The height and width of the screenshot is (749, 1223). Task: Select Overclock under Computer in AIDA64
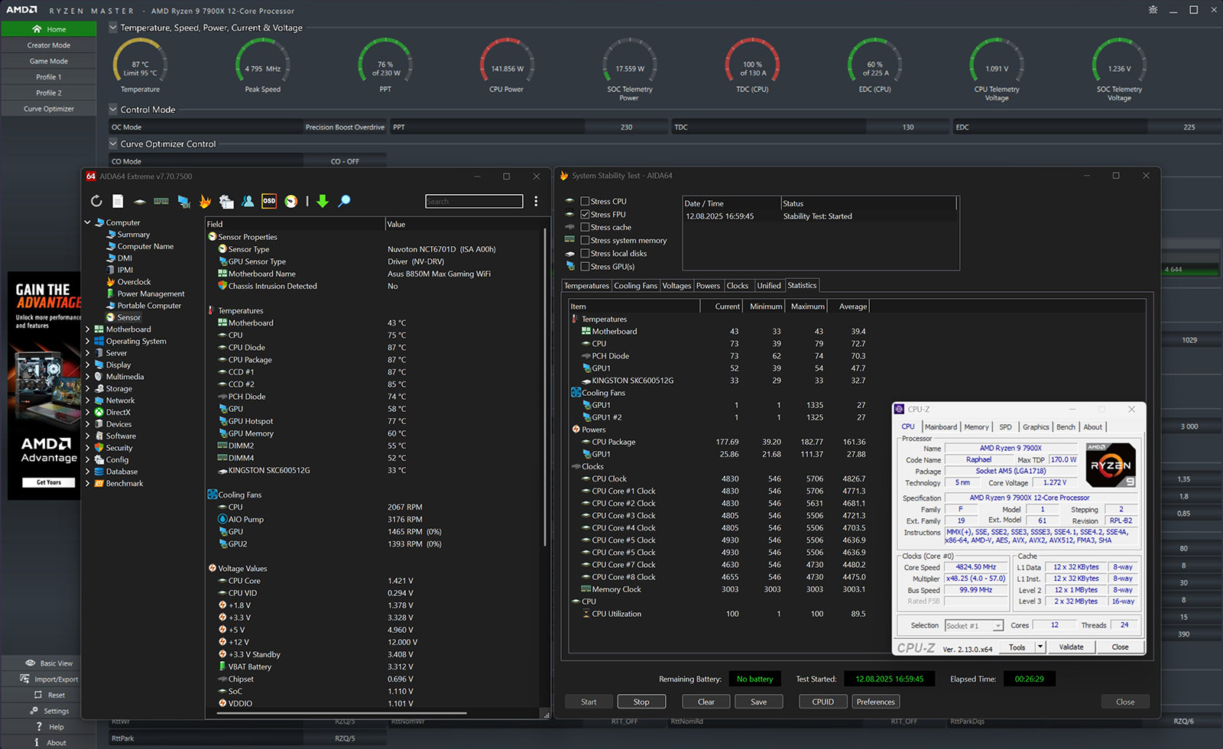[x=134, y=282]
